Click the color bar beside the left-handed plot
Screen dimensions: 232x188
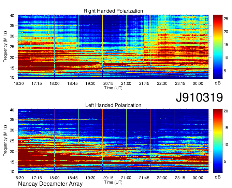218,141
